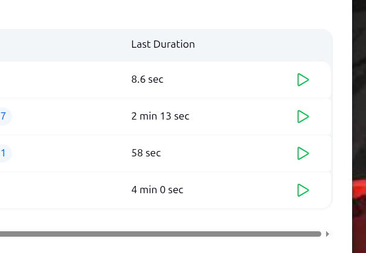Screen dimensions: 366x253
Task: Trigger the 4 min 0 sec job
Action: click(x=303, y=190)
